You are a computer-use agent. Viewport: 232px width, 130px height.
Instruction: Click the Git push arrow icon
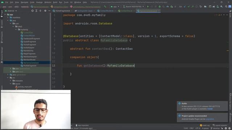(x=192, y=6)
